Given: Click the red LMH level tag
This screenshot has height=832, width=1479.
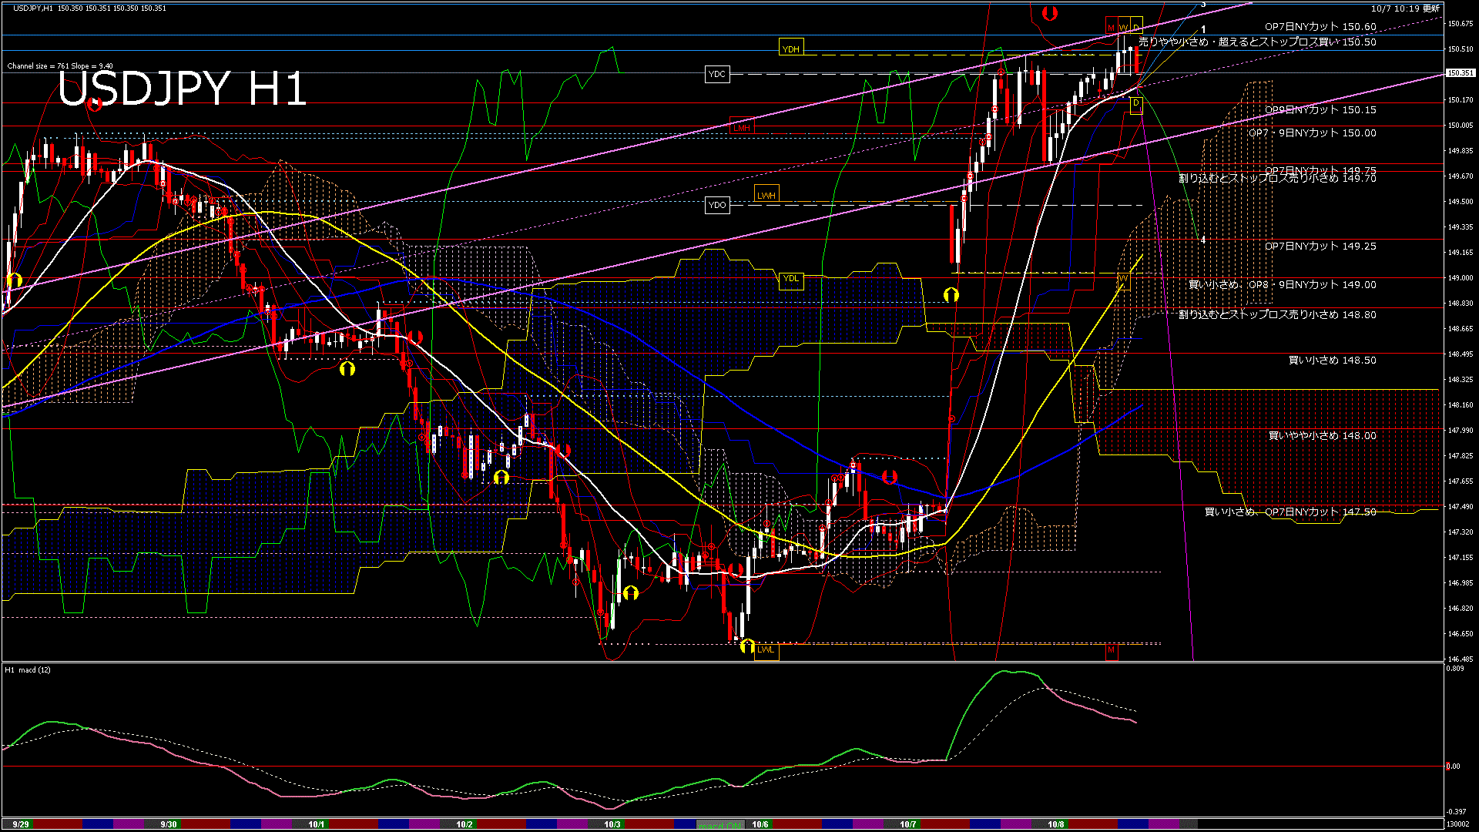Looking at the screenshot, I should click(741, 127).
